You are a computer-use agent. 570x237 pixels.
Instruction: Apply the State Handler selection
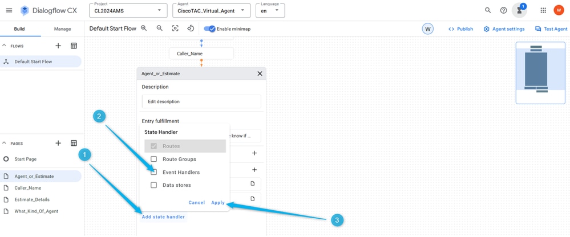point(218,202)
